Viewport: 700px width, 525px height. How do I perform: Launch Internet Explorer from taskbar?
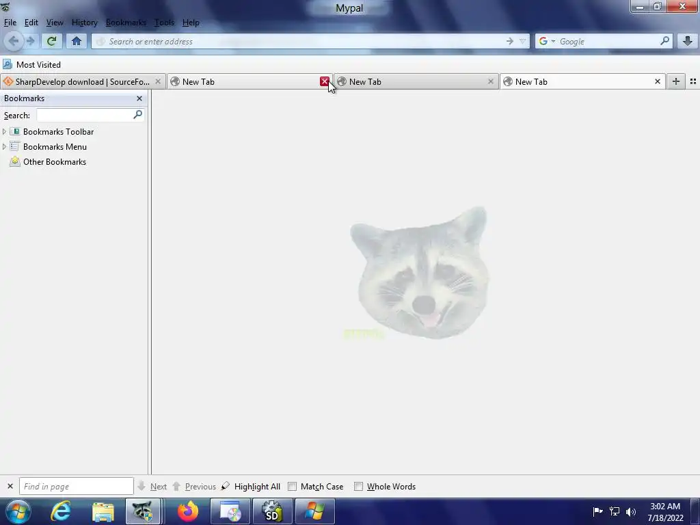[x=61, y=511]
